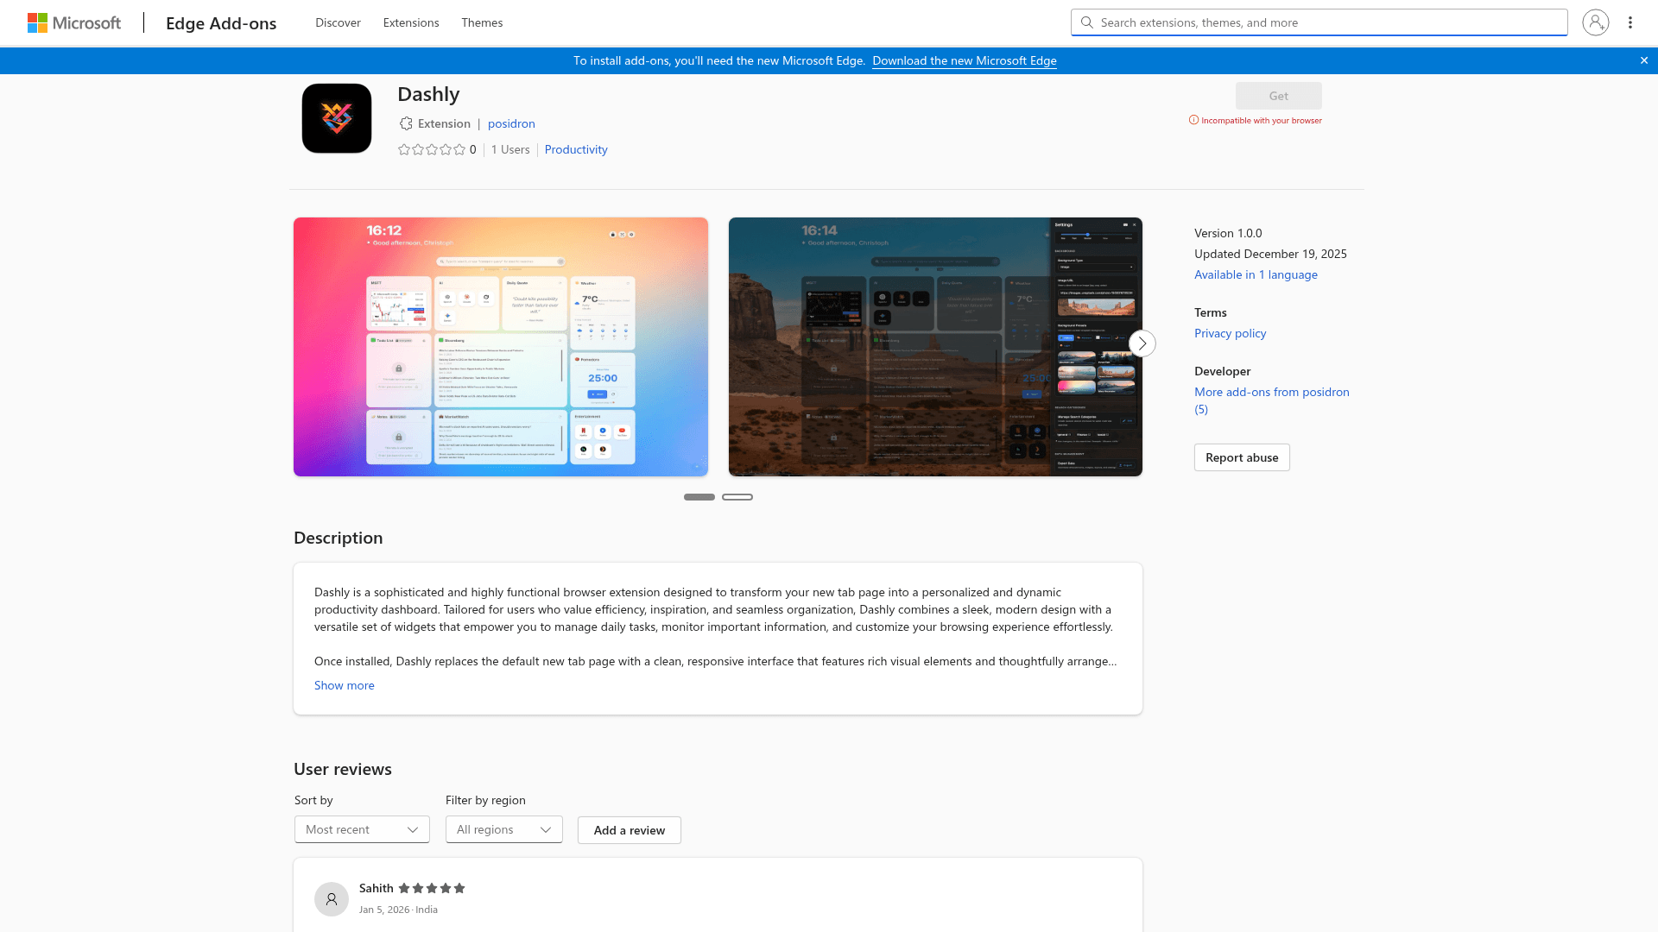Click the Dashly extension icon
This screenshot has height=932, width=1658.
click(336, 118)
